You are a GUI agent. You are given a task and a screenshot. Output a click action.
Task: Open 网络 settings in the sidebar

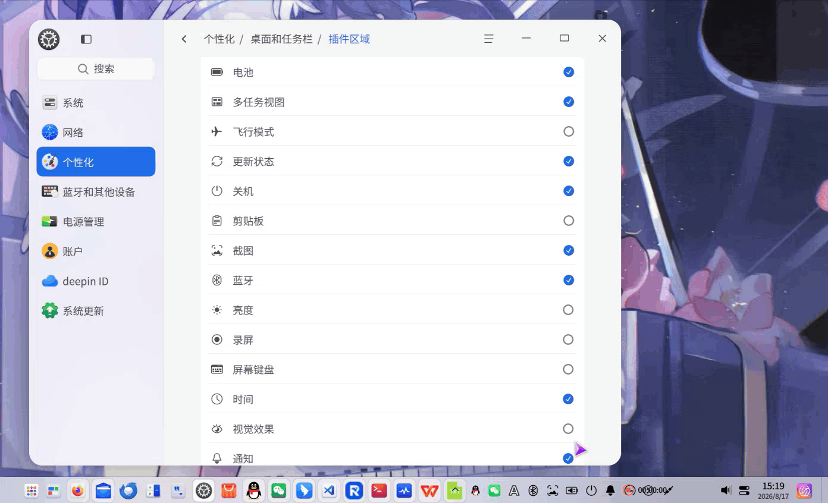96,133
